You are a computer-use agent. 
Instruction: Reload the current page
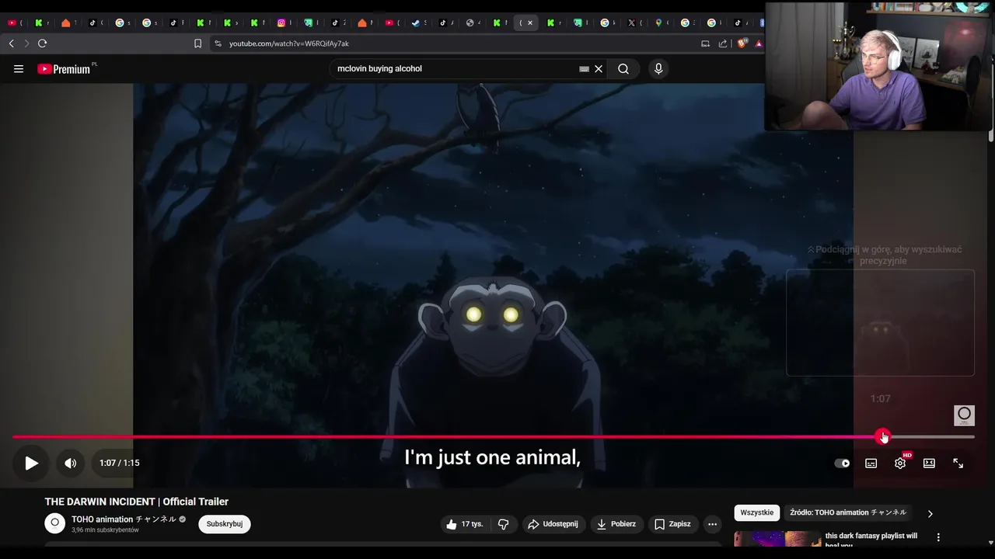click(42, 43)
